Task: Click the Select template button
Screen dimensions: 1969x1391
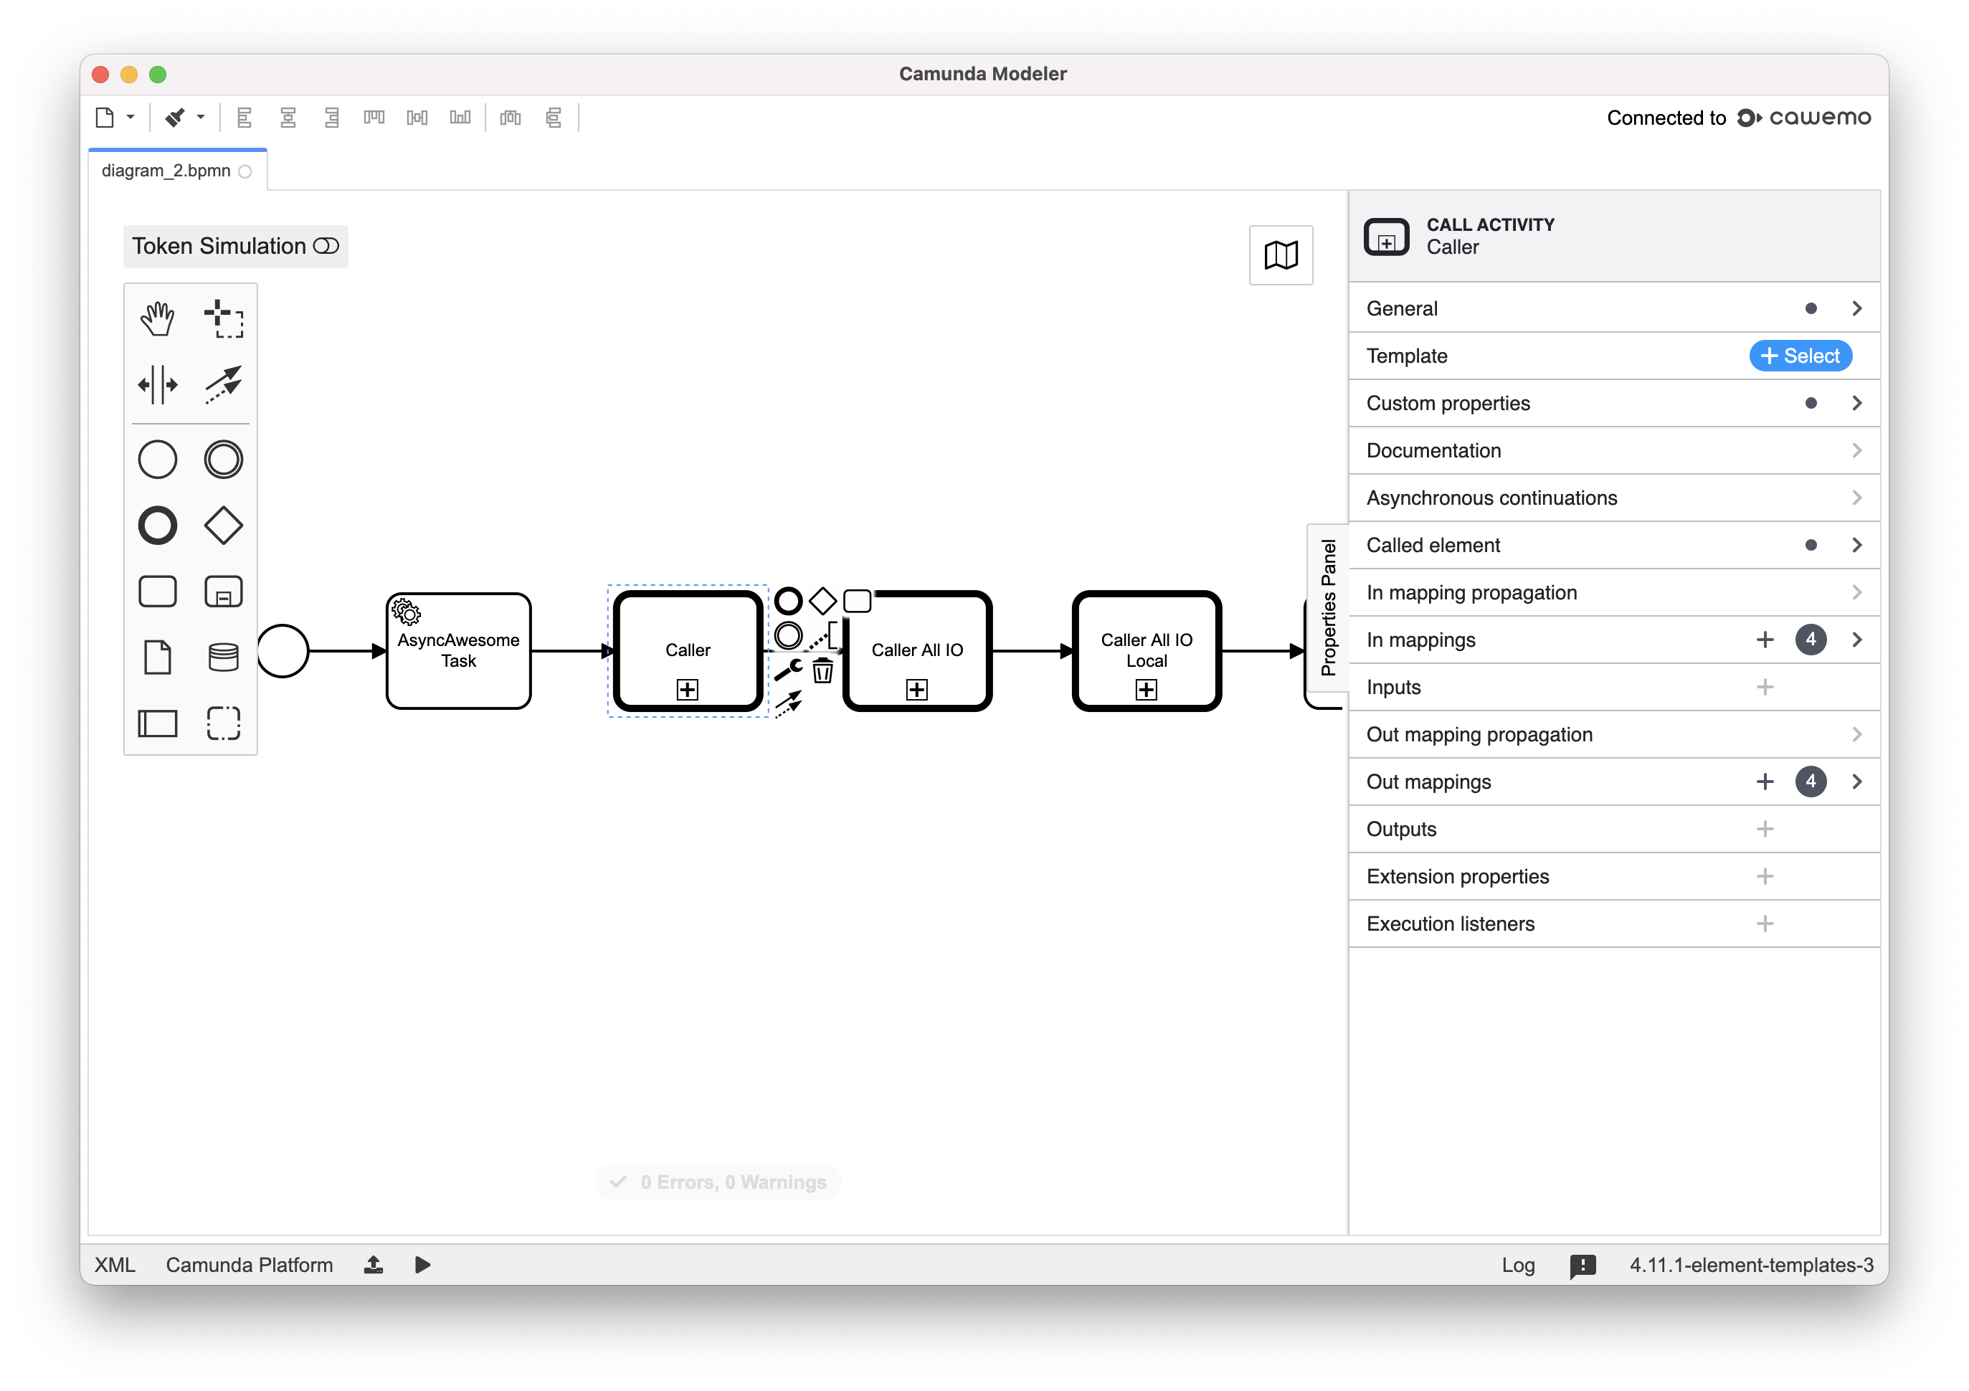Action: tap(1800, 355)
